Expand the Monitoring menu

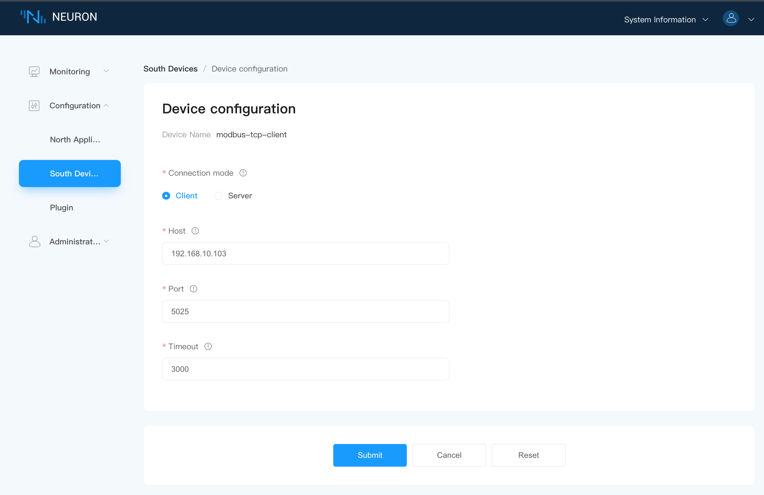pos(106,71)
